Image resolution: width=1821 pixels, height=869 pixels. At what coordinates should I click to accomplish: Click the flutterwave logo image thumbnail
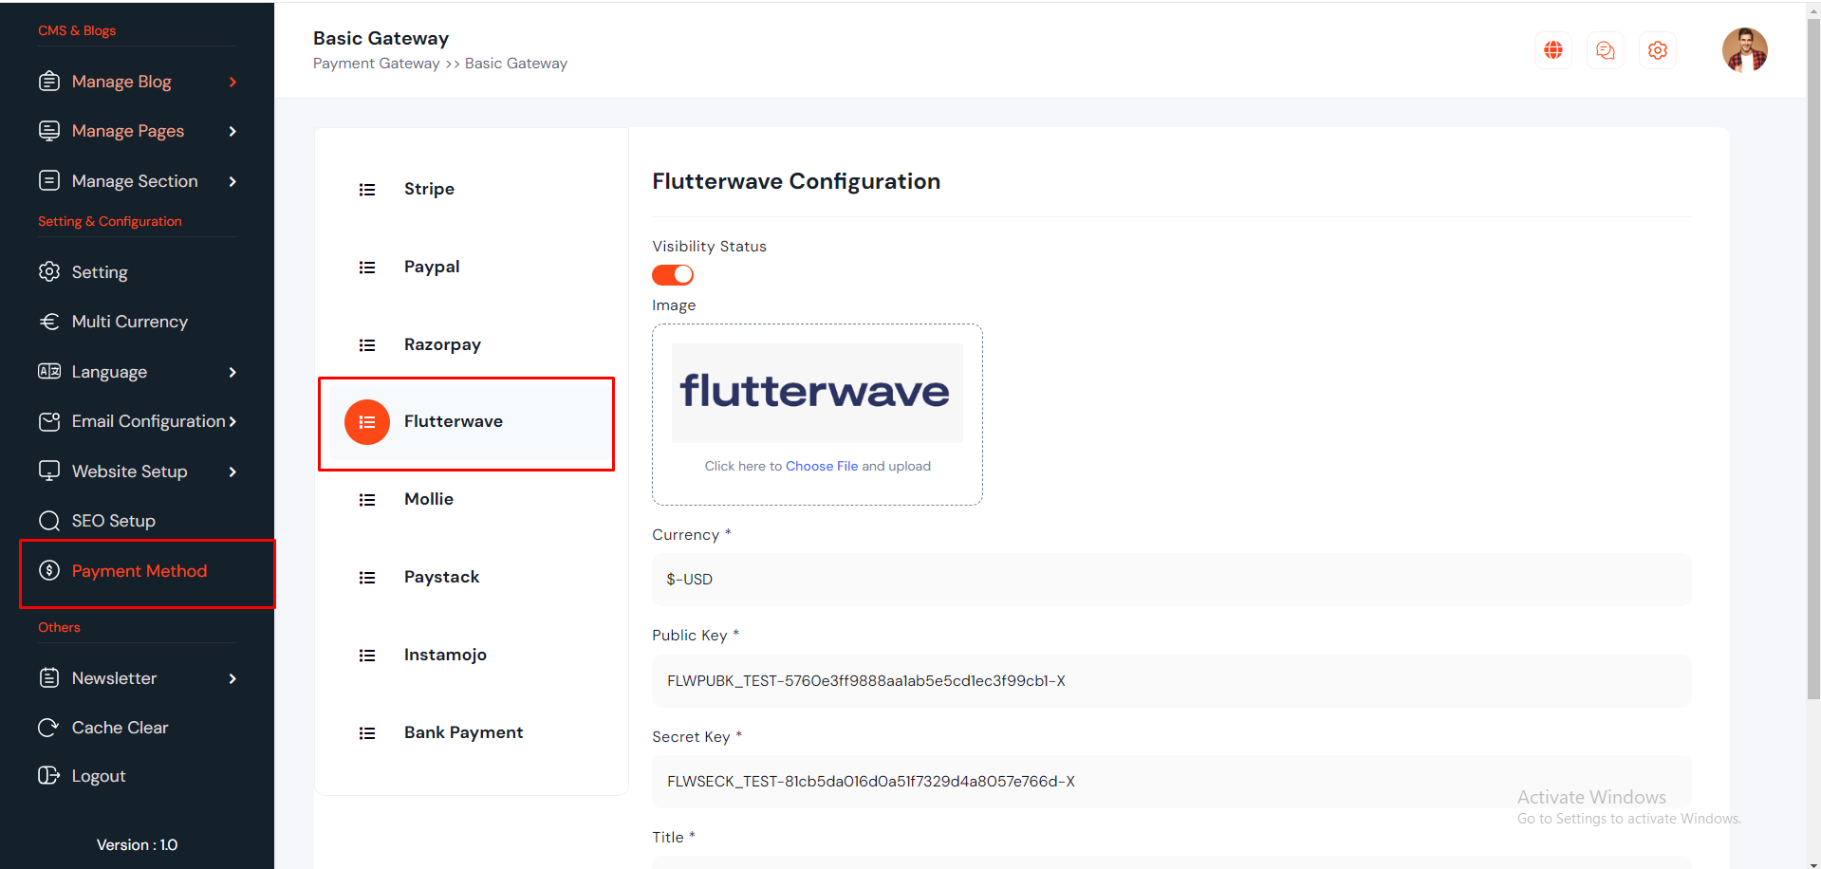coord(816,393)
